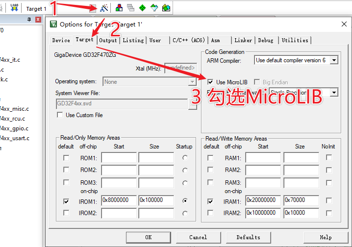The width and height of the screenshot is (352, 247).
Task: Close the Options for Target dialog
Action: 344,24
